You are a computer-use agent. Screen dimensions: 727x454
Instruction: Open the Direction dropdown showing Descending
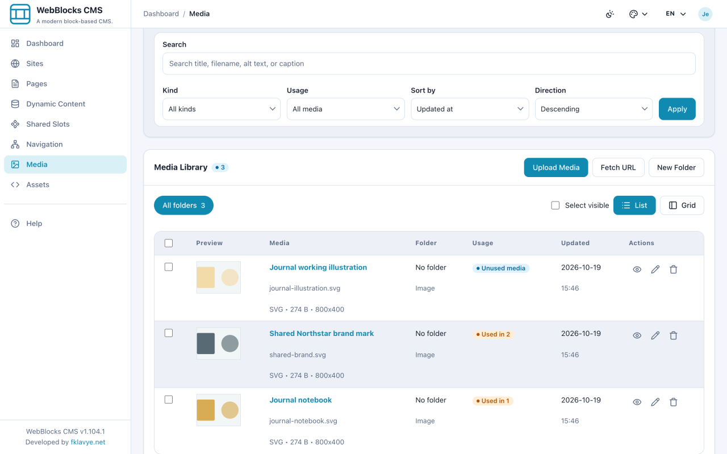tap(594, 109)
